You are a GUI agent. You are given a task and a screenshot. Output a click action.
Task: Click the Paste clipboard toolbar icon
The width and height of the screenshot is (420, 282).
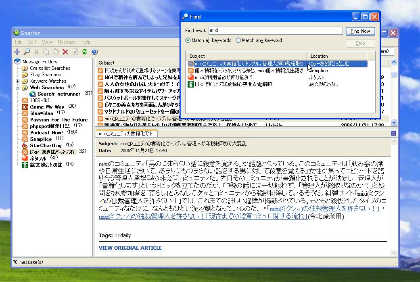(x=56, y=52)
